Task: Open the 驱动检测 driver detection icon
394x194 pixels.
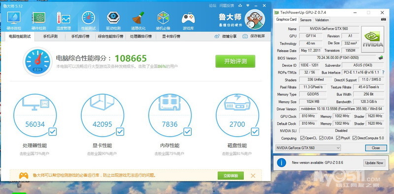Action: pyautogui.click(x=113, y=18)
